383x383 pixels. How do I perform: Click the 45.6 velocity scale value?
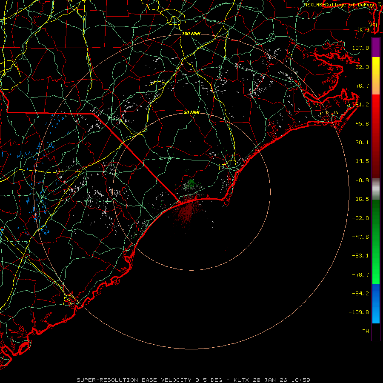(x=362, y=123)
